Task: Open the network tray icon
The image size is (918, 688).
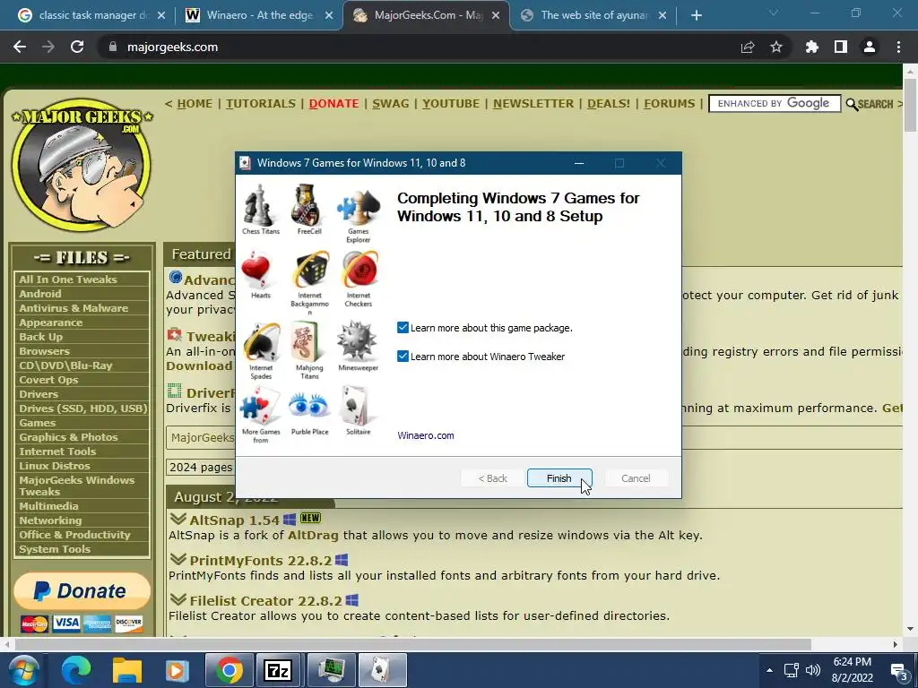Action: click(791, 670)
